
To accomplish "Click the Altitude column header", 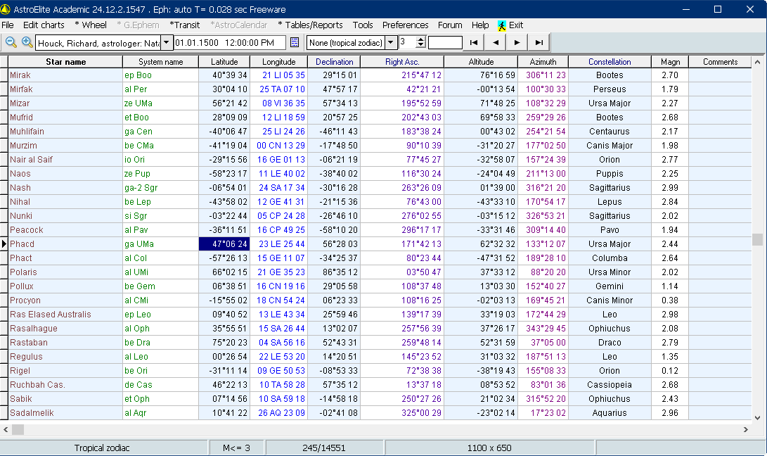I will 481,62.
